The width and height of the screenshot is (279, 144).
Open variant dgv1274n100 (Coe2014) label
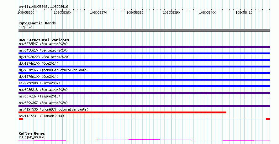pos(39,63)
